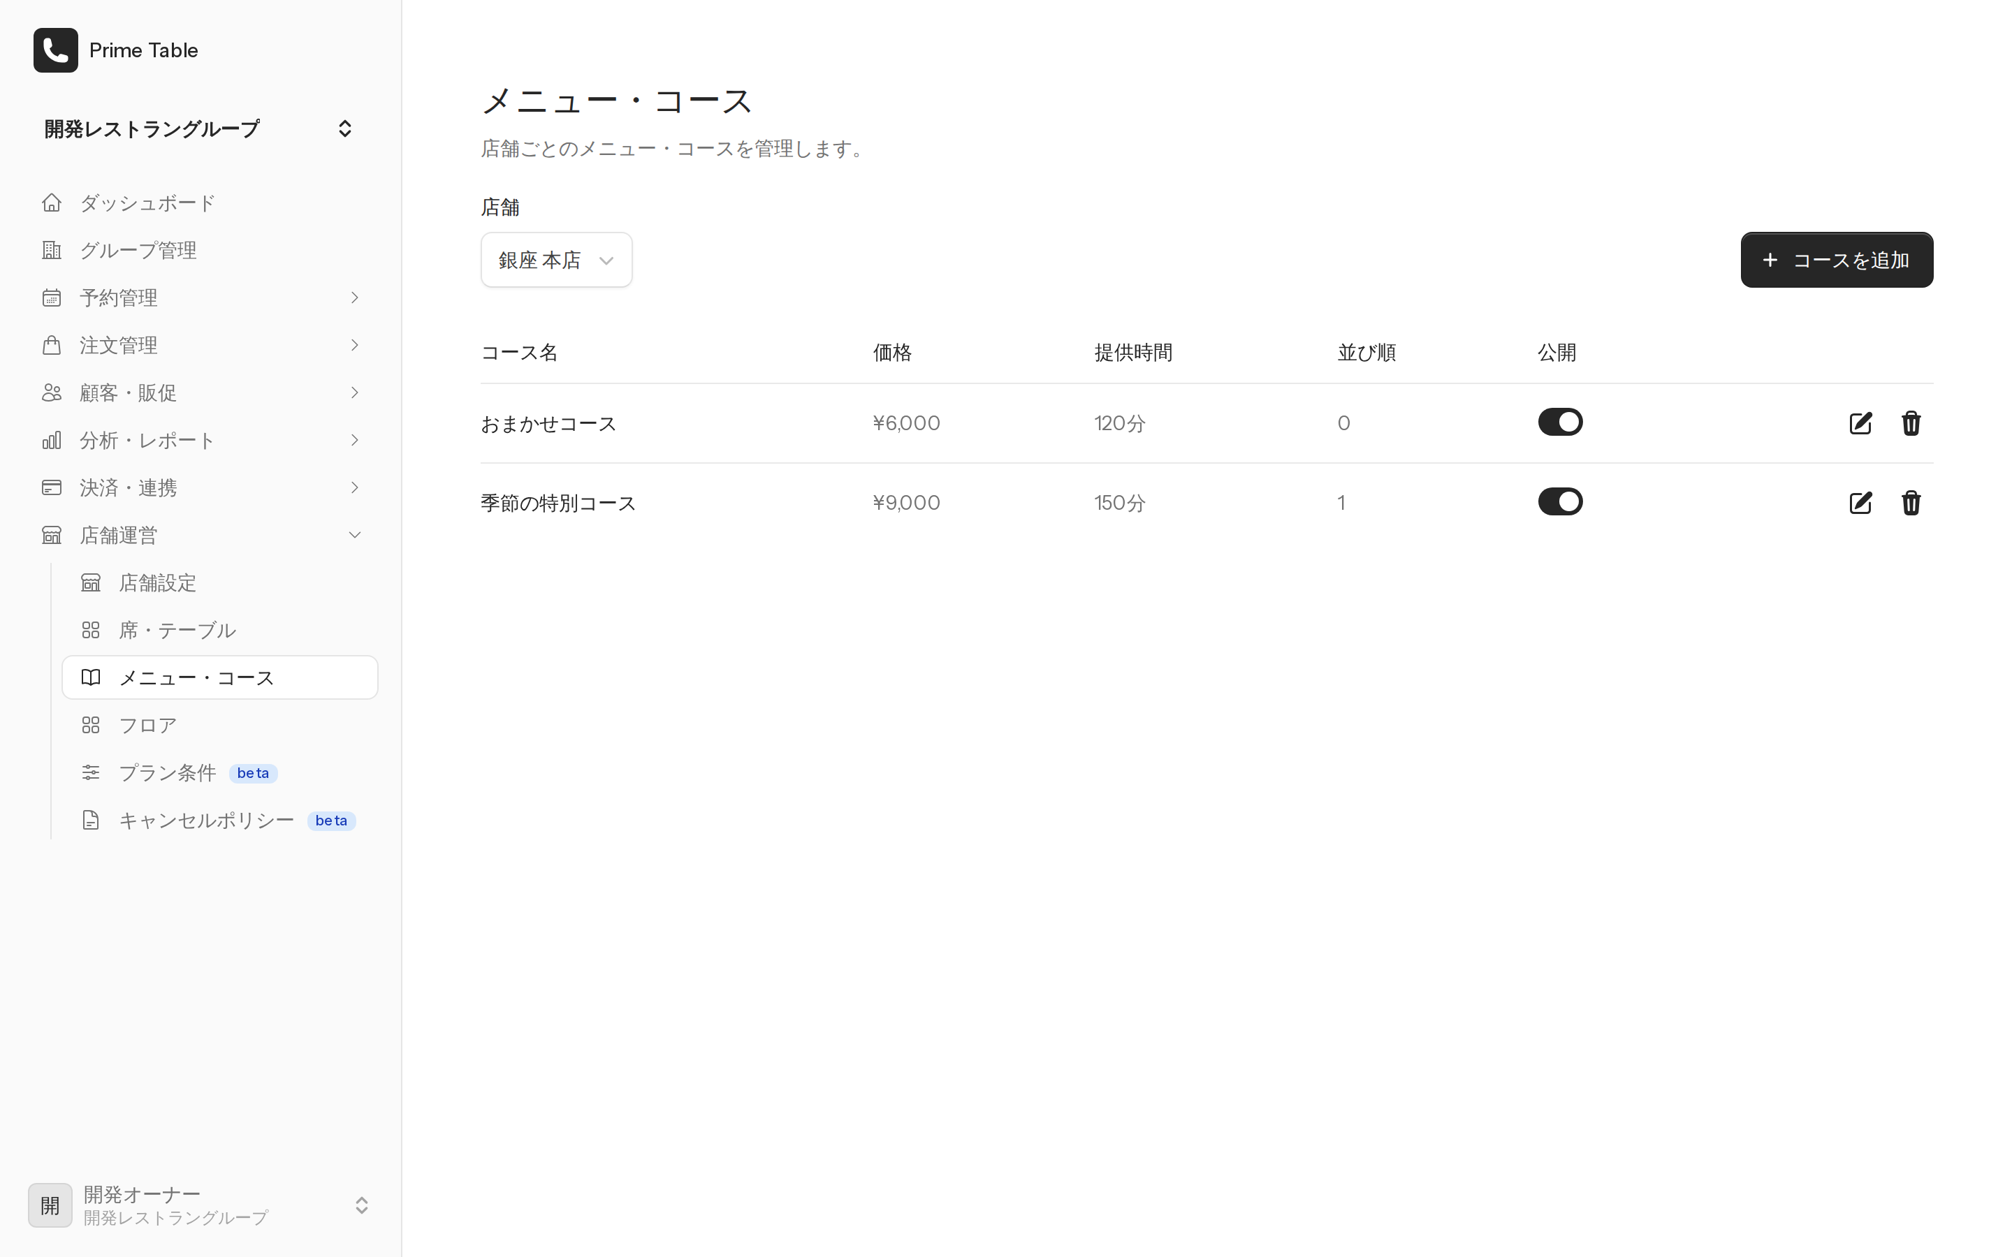
Task: Click the グループ管理 building icon
Action: (52, 250)
